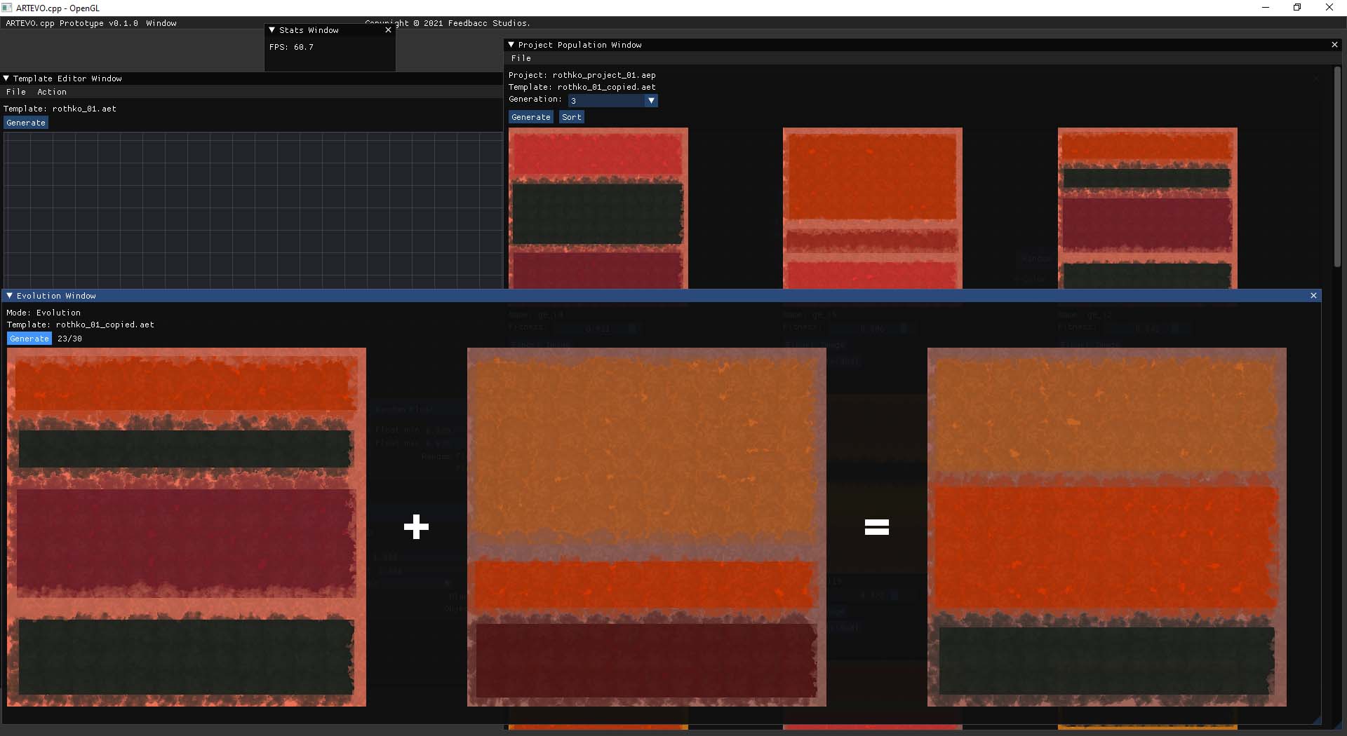
Task: Close the Project Population Window
Action: coord(1334,45)
